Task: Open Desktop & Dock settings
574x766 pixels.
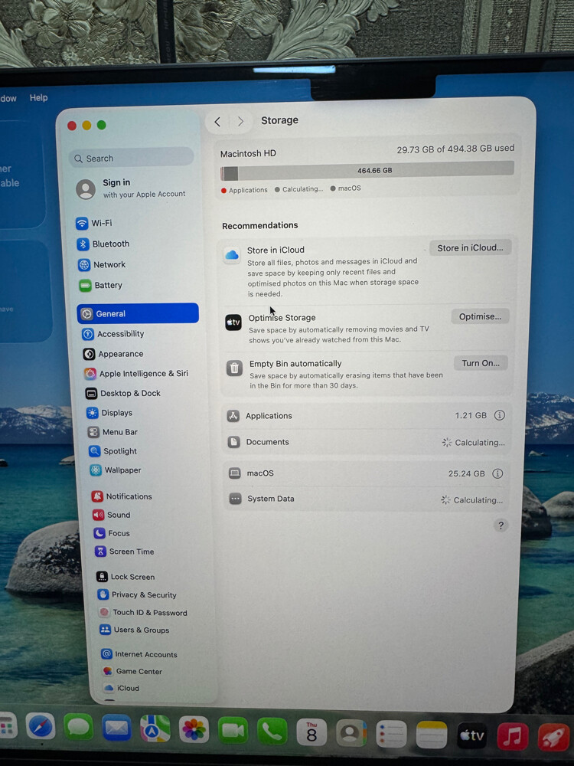Action: point(123,393)
